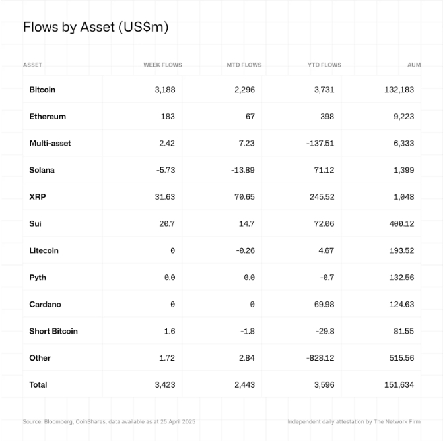Select the Cardano row label
Viewport: 445px width, 441px height.
point(45,304)
